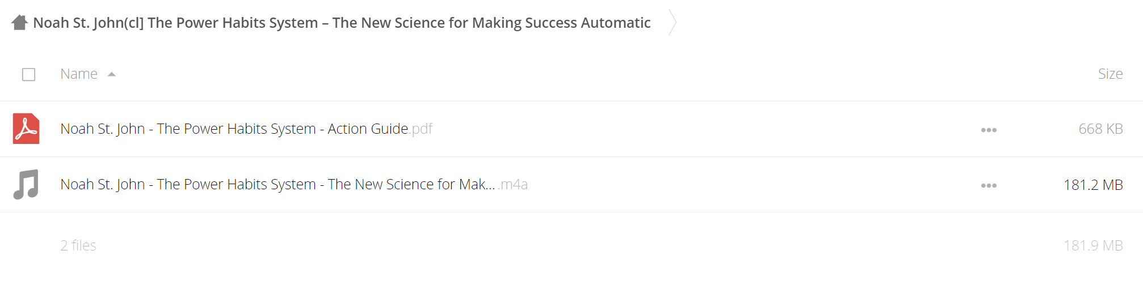Viewport: 1143px width, 306px height.
Task: Expand the breadcrumb chevron after folder title
Action: pyautogui.click(x=673, y=22)
